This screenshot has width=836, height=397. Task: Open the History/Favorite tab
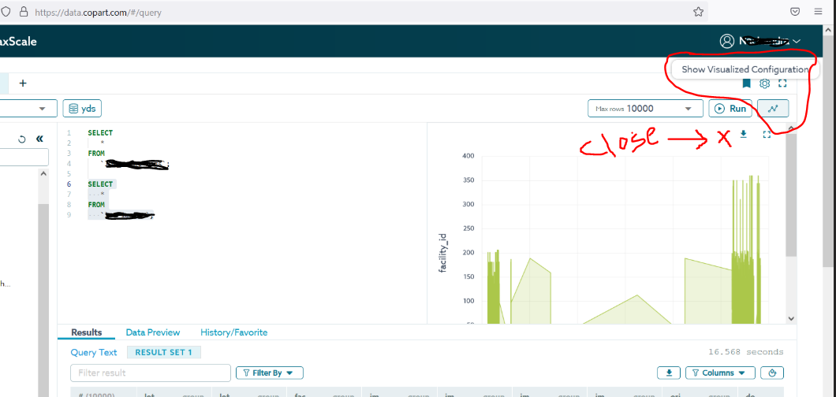coord(233,332)
